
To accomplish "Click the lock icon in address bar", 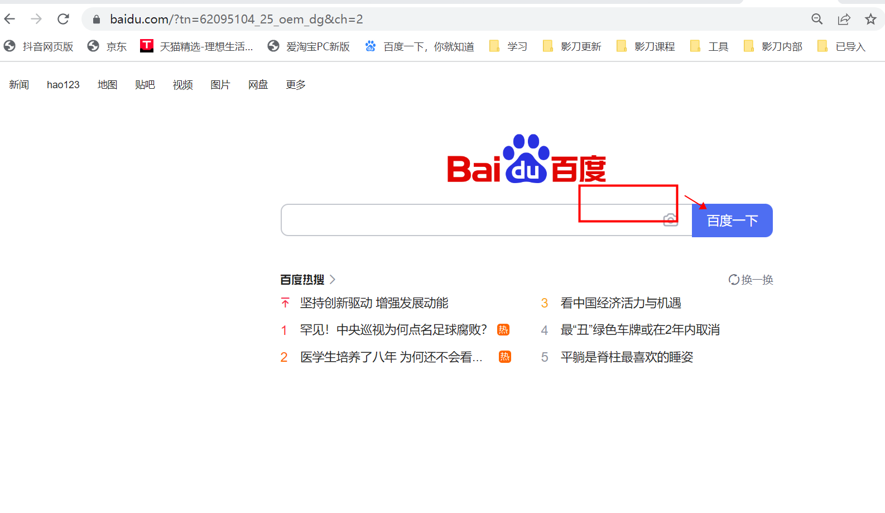I will [x=97, y=20].
